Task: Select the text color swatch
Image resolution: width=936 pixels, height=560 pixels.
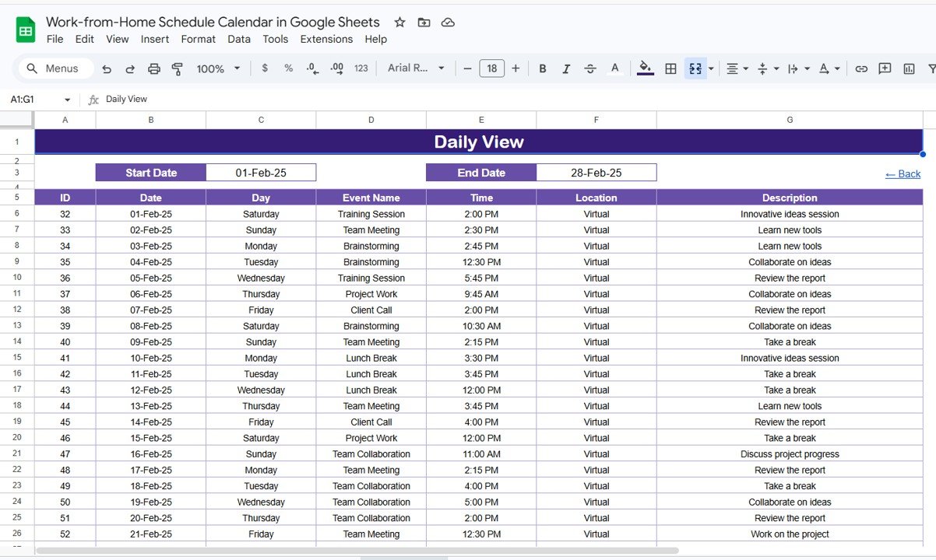Action: click(x=614, y=68)
